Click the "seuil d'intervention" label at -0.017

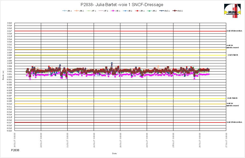pos(234,122)
